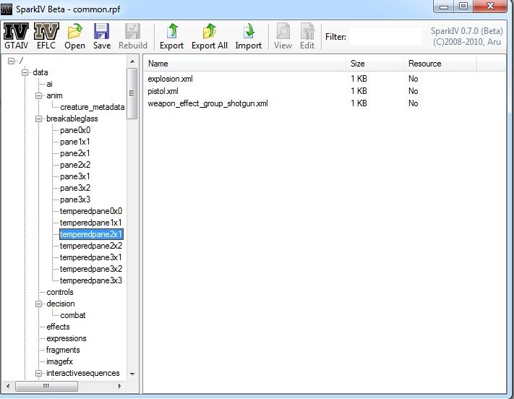The image size is (514, 399).
Task: Click tree horizontal scroll right arrow
Action: point(120,386)
